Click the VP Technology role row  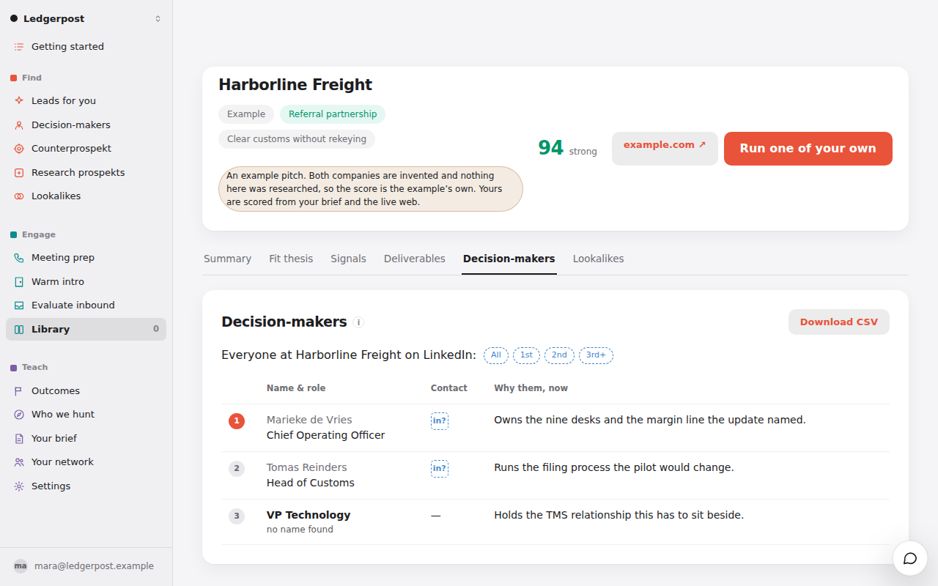[x=555, y=522]
